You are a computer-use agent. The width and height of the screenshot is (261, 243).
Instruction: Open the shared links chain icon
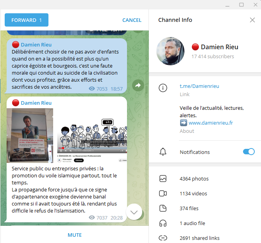[163, 238]
